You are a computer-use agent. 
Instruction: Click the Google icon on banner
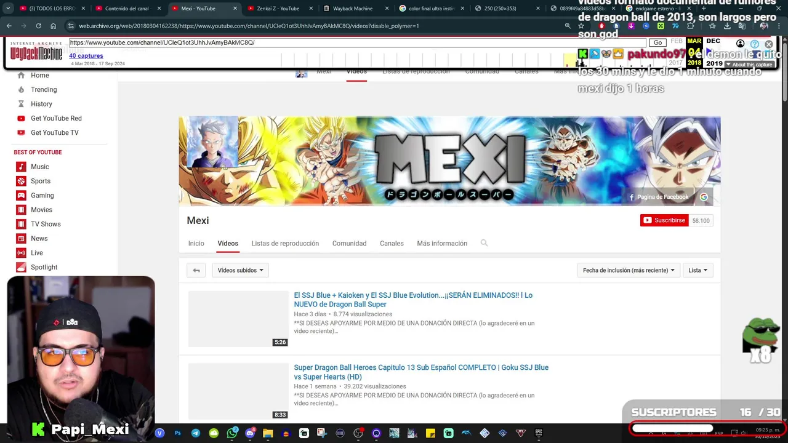pos(704,197)
